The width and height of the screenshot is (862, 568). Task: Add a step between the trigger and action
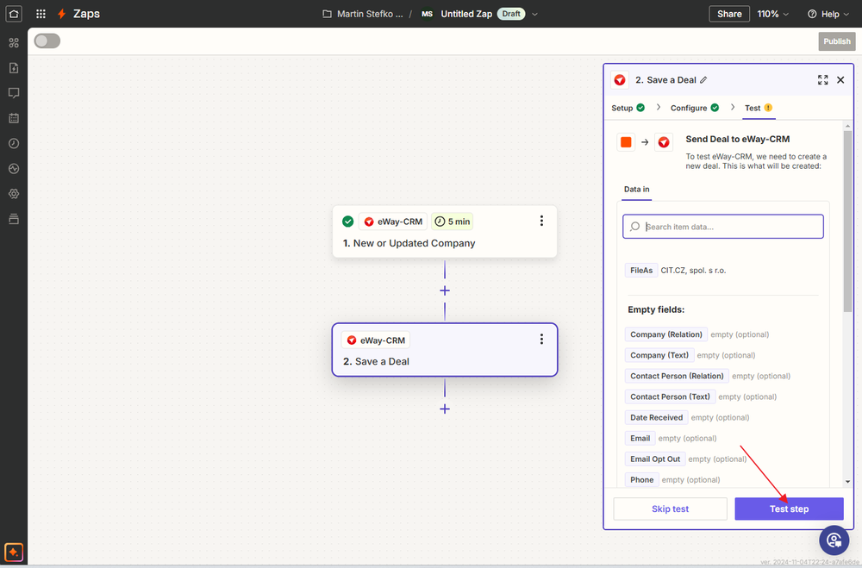tap(445, 290)
